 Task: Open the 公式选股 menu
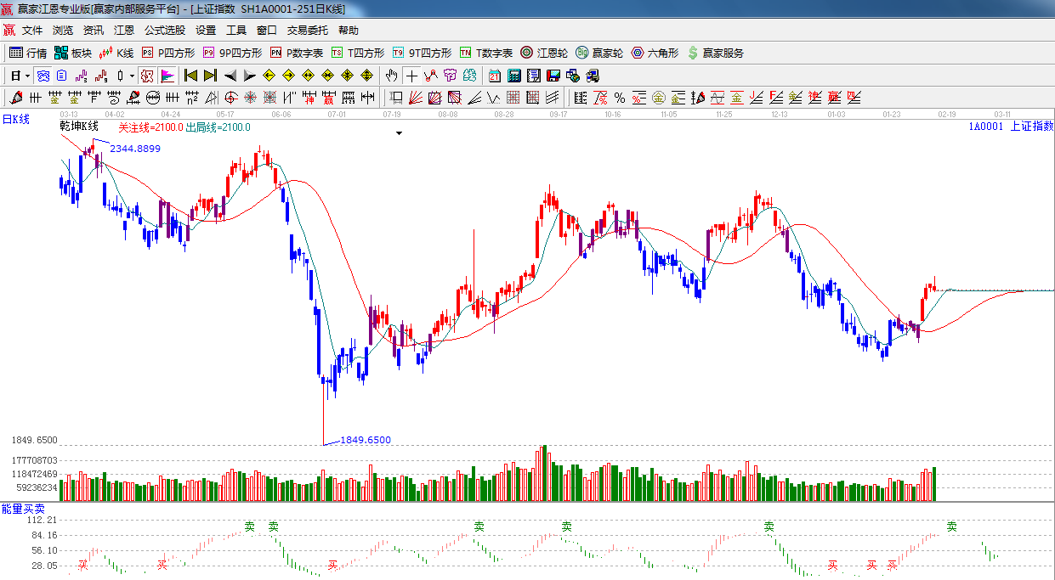[x=164, y=30]
